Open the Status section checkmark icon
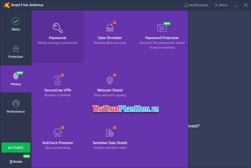 (x=16, y=21)
